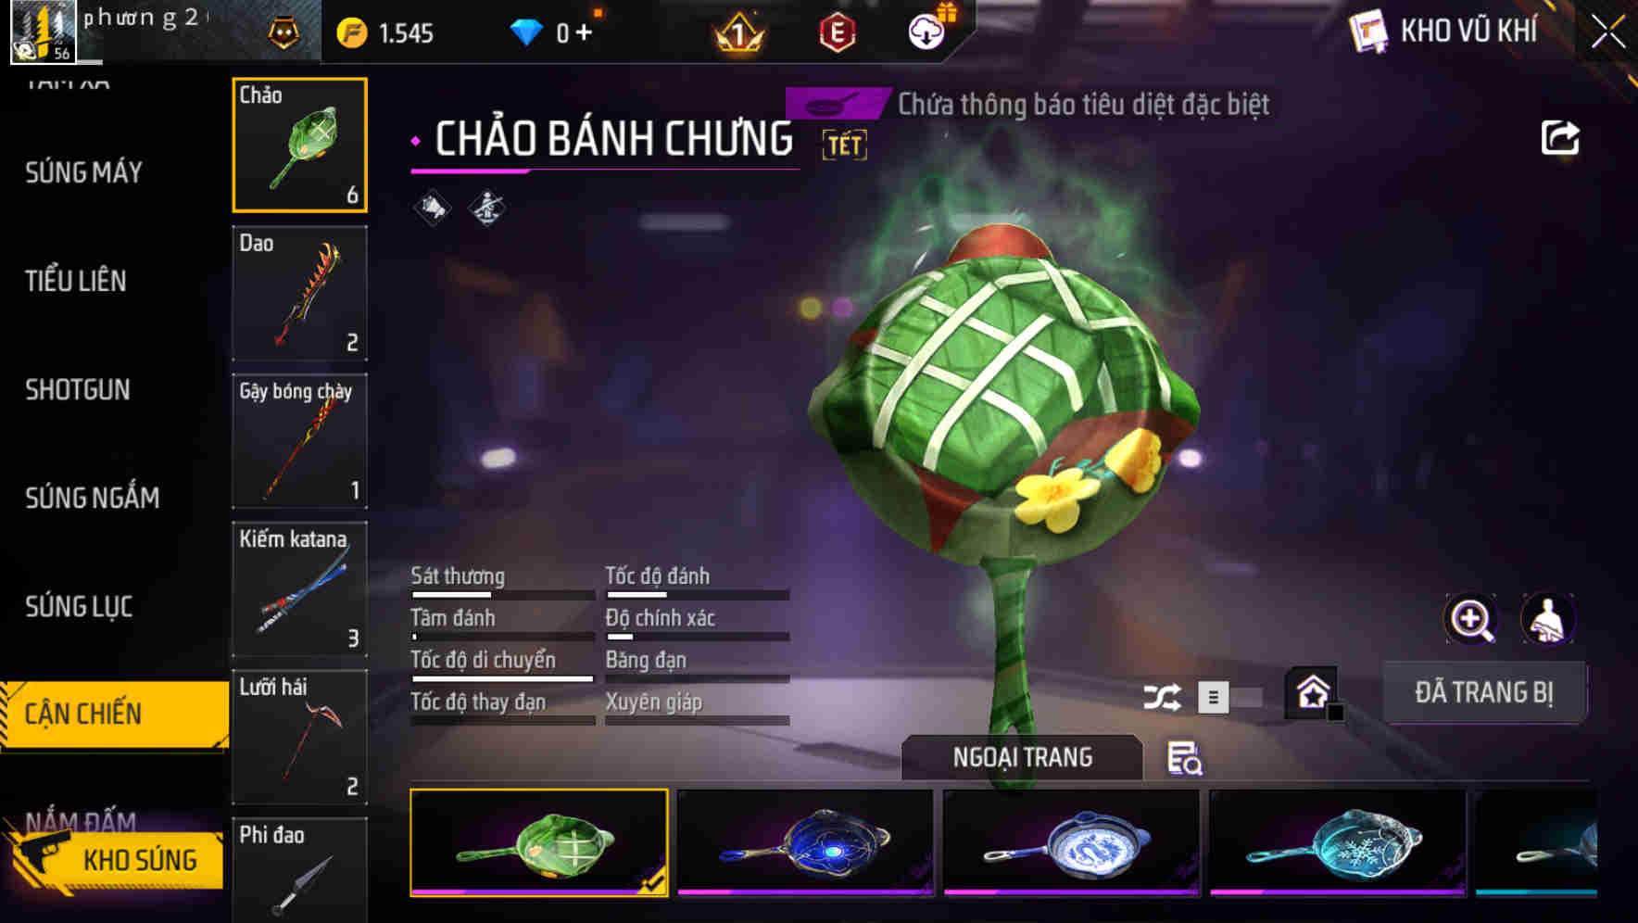The height and width of the screenshot is (923, 1638).
Task: Toggle the switch next to shuffle
Action: [1230, 697]
